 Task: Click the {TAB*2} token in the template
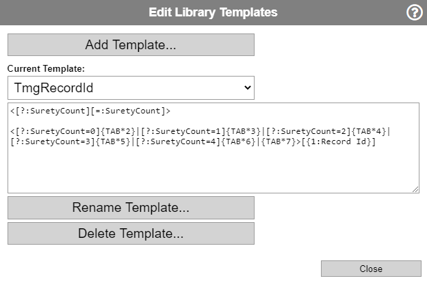coord(118,131)
